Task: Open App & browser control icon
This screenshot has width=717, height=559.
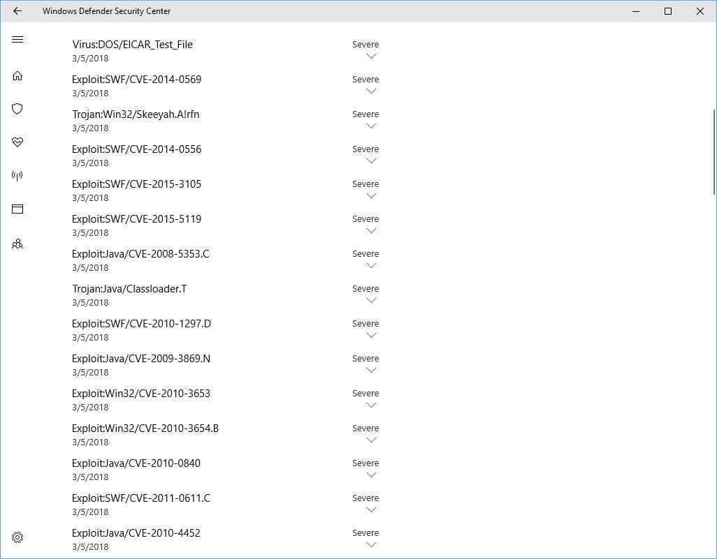Action: click(17, 209)
